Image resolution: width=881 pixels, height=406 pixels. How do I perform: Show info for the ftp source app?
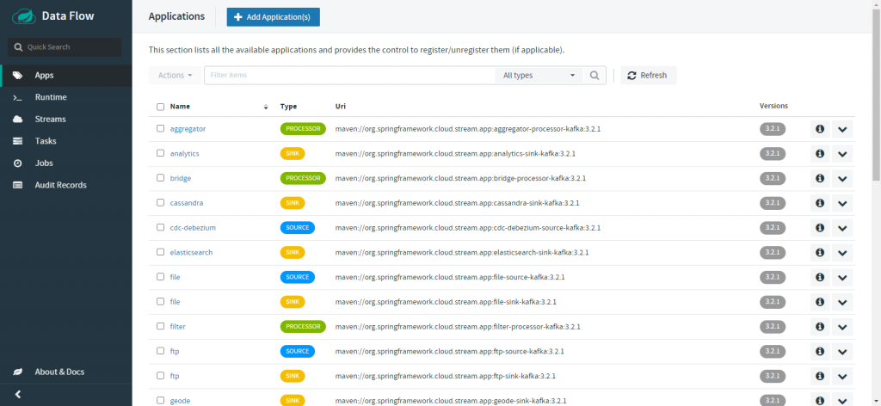(x=820, y=351)
